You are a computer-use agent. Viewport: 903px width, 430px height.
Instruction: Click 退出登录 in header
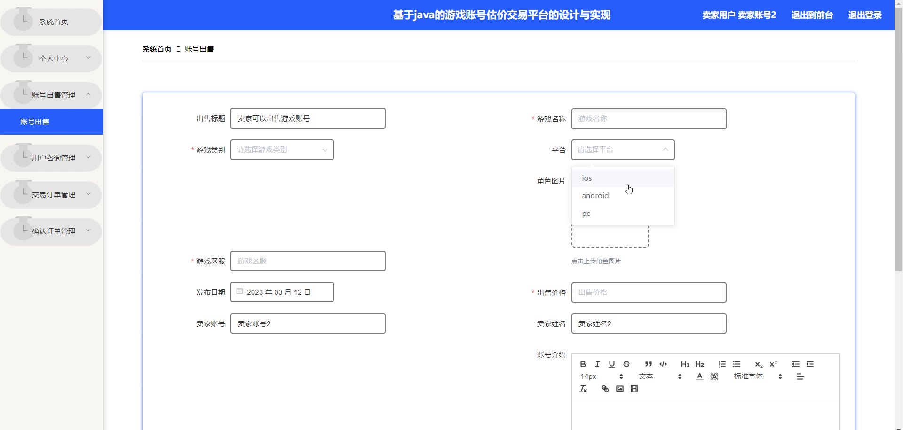[865, 15]
